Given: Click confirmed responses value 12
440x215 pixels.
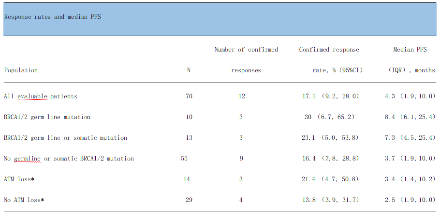Looking at the screenshot, I should pyautogui.click(x=242, y=96).
